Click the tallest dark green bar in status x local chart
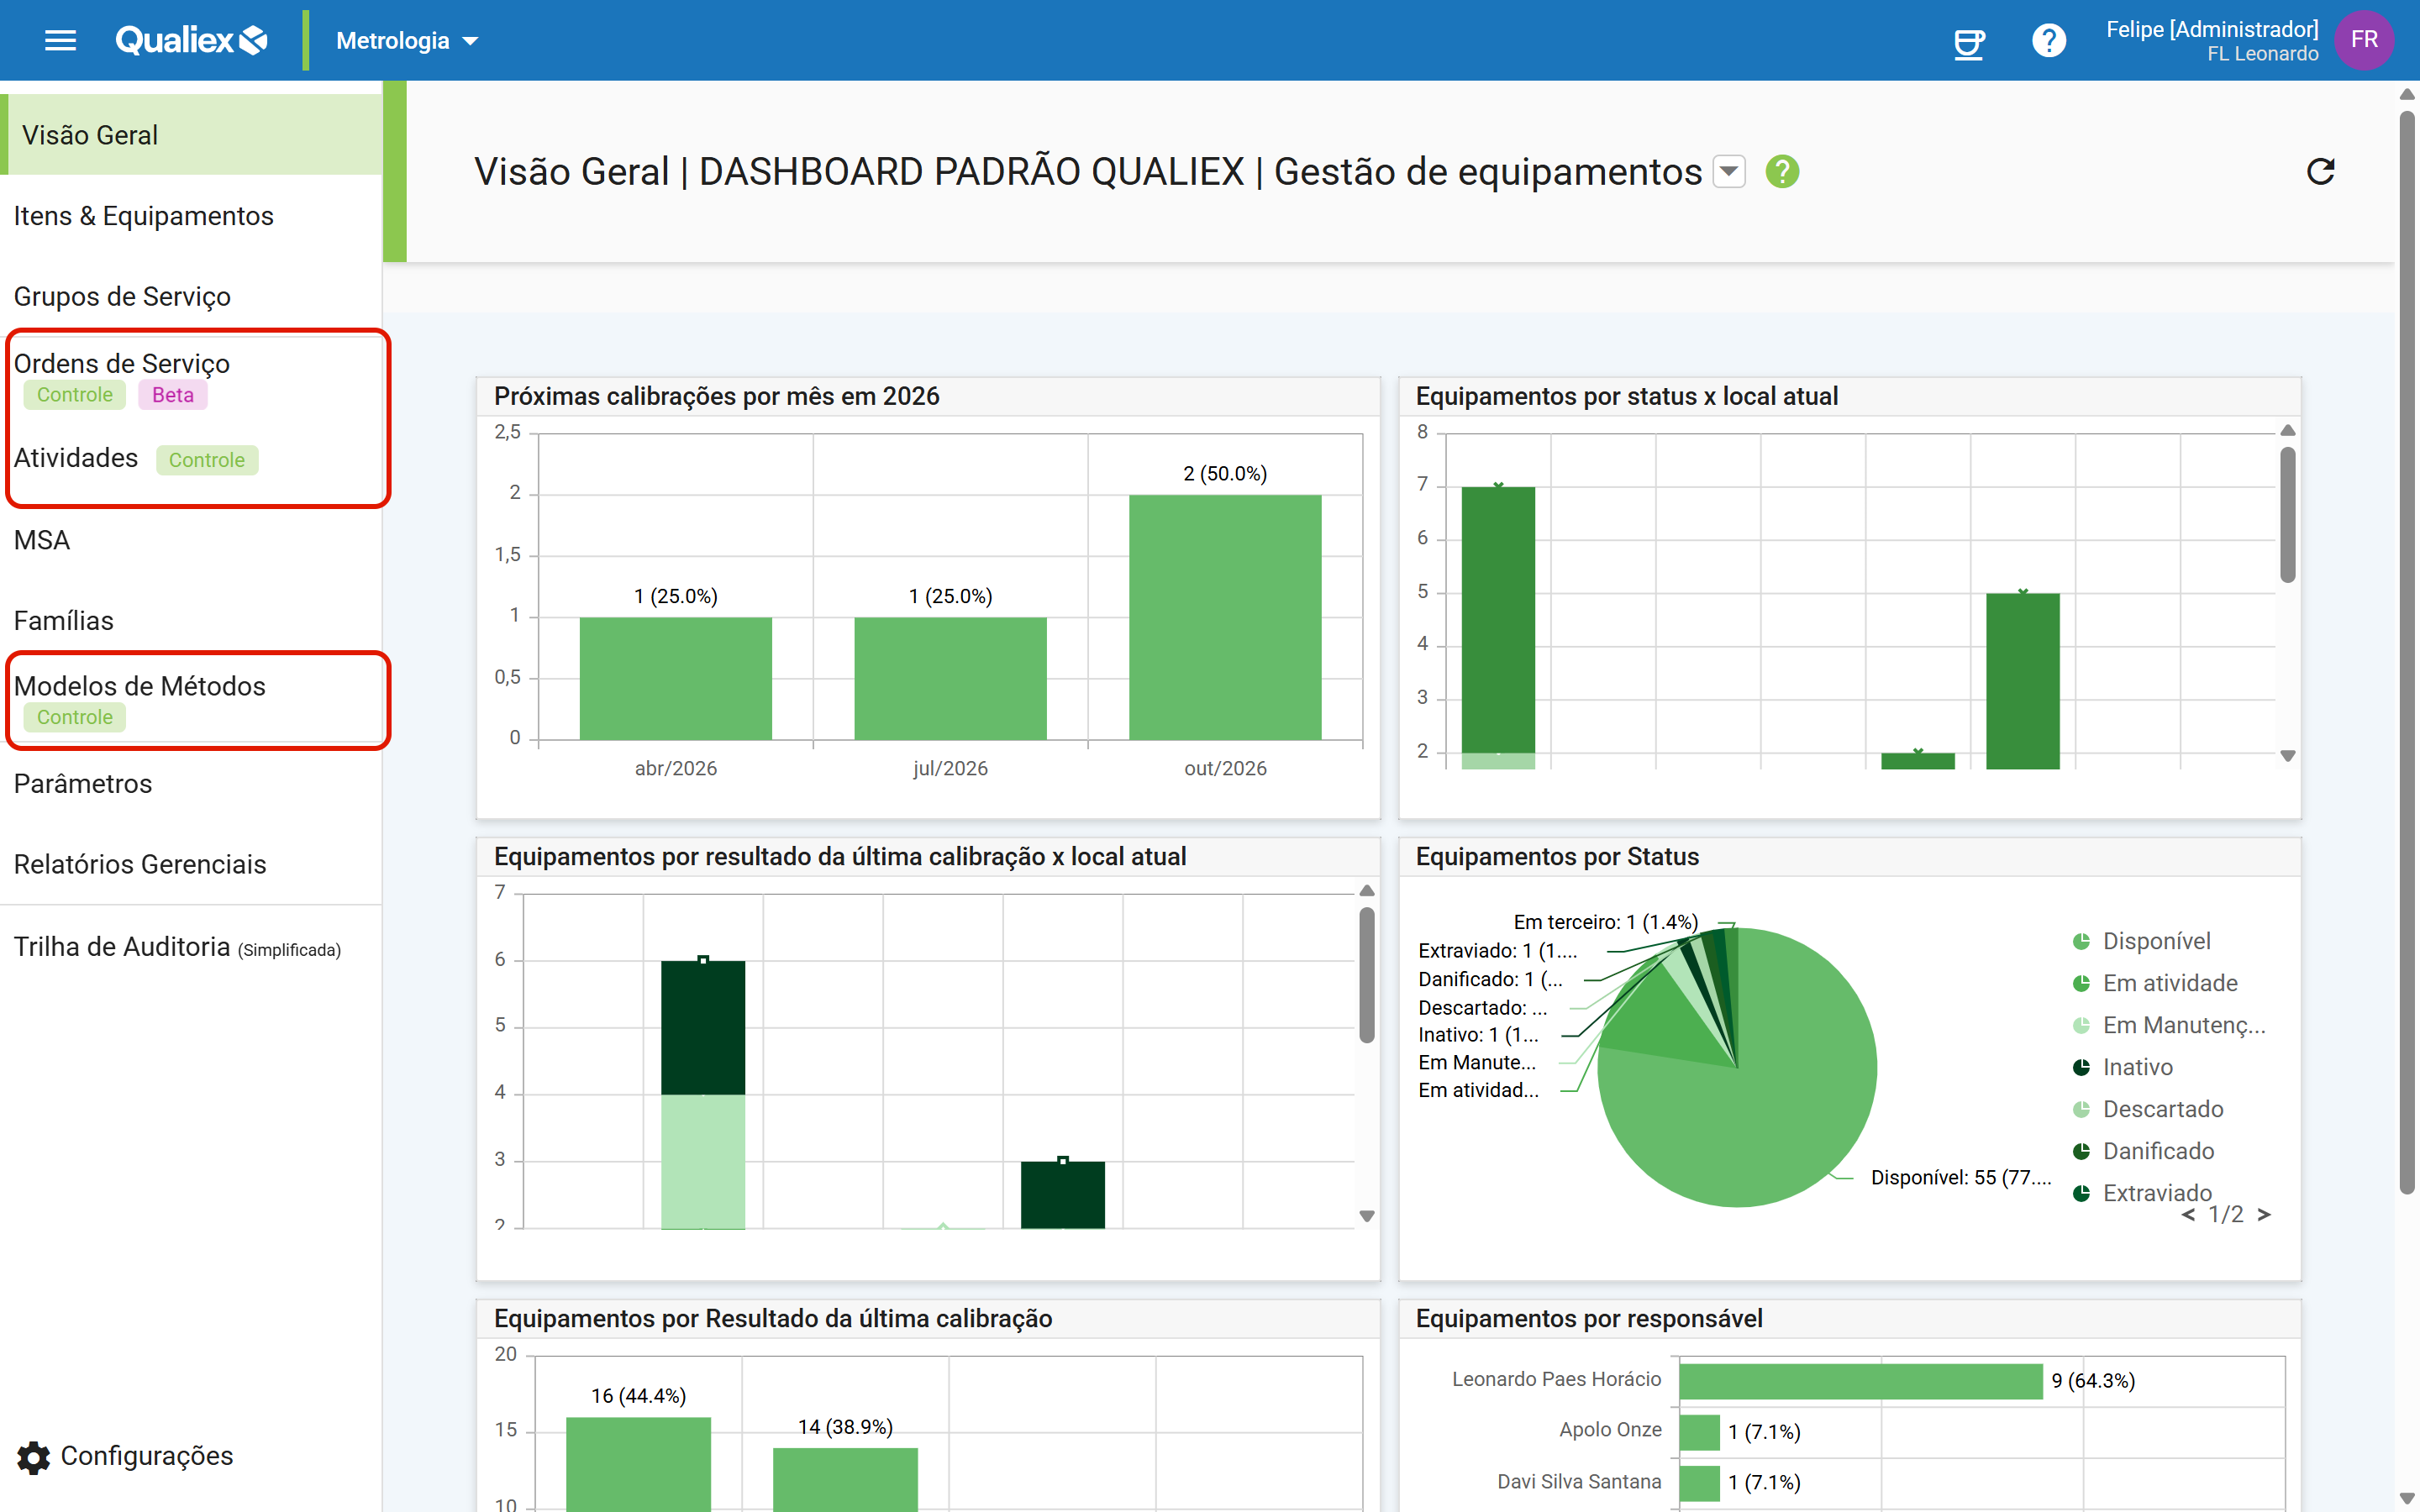The width and height of the screenshot is (2420, 1512). (1497, 620)
